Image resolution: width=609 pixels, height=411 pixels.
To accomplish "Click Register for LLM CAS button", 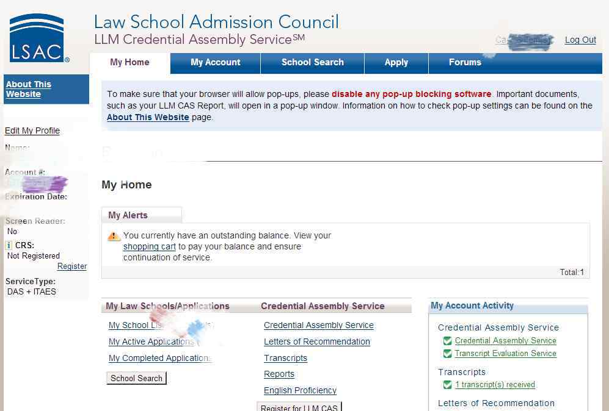I will tap(299, 407).
